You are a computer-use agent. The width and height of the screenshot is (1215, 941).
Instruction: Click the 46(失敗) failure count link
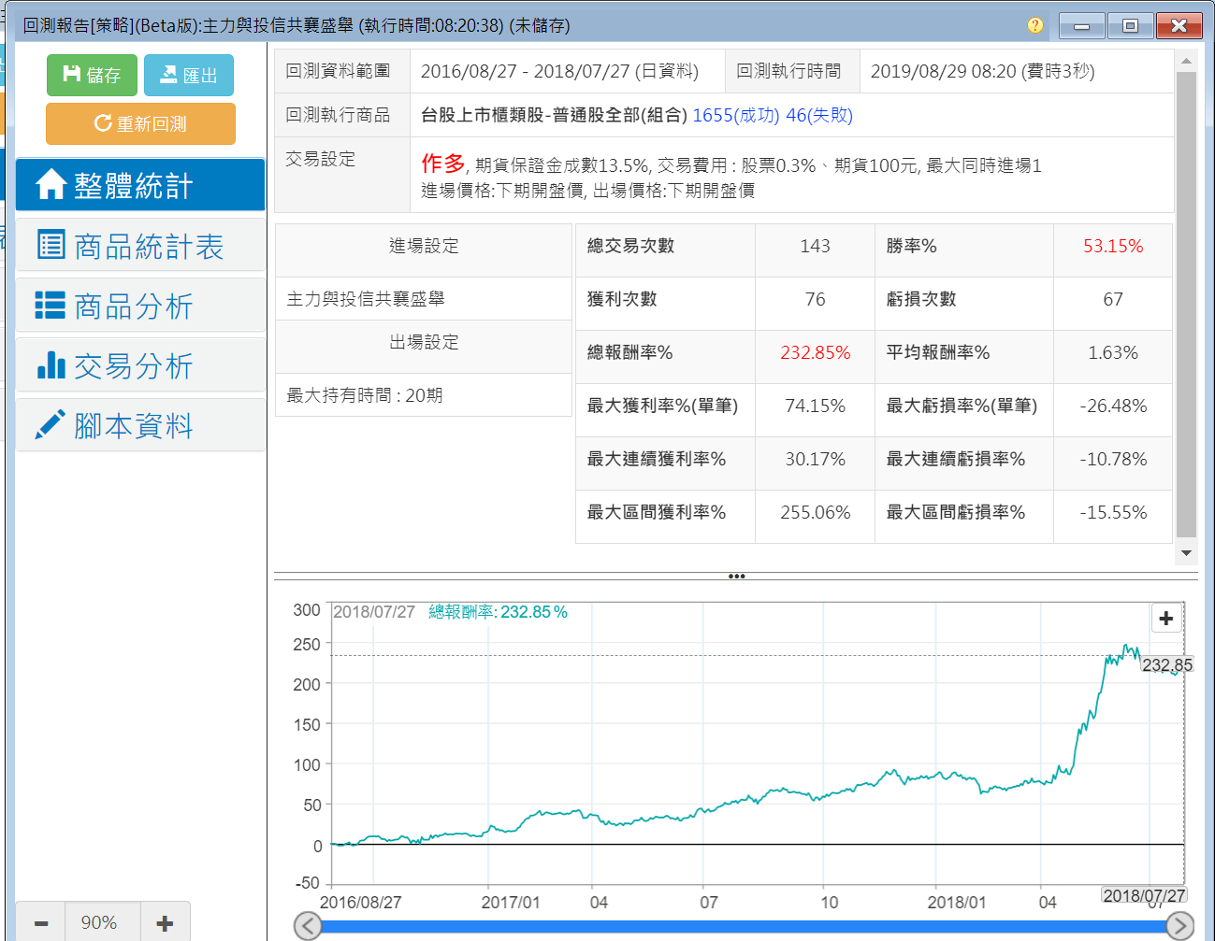click(x=819, y=115)
